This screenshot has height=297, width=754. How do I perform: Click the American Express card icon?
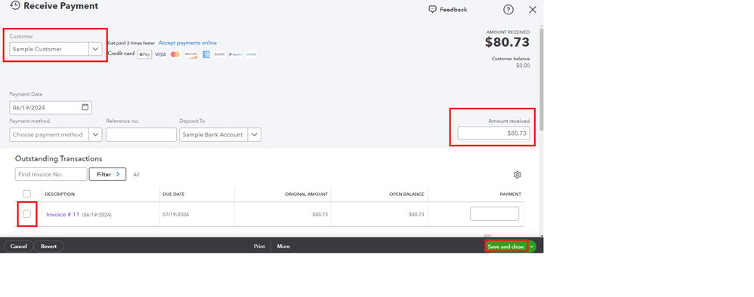(x=205, y=54)
